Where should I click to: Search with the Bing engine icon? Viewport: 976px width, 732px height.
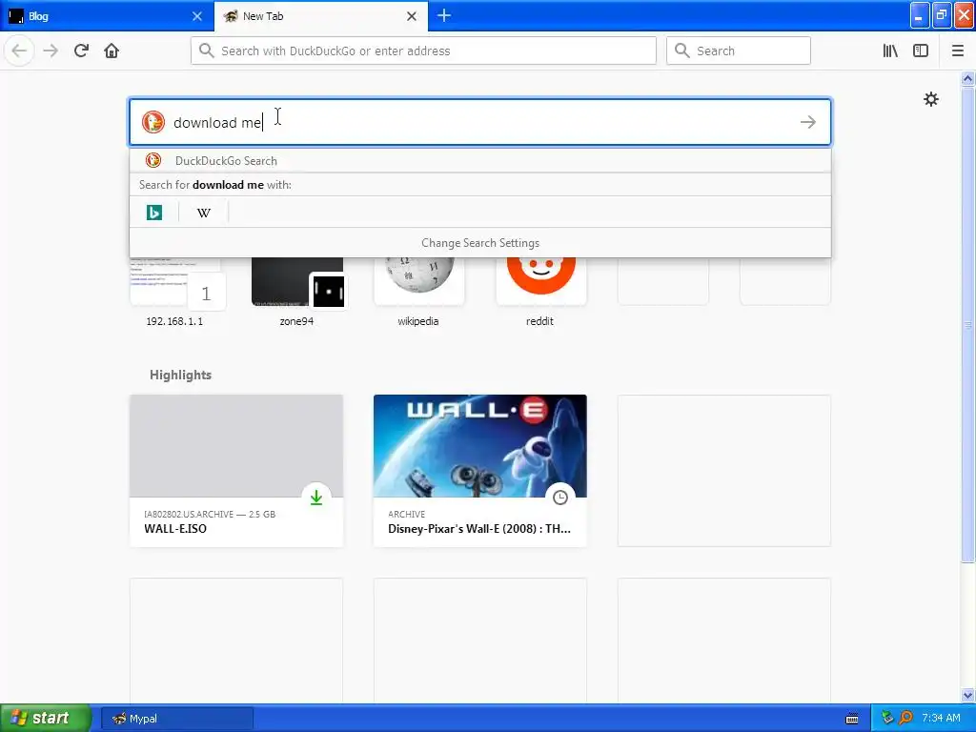pos(154,213)
